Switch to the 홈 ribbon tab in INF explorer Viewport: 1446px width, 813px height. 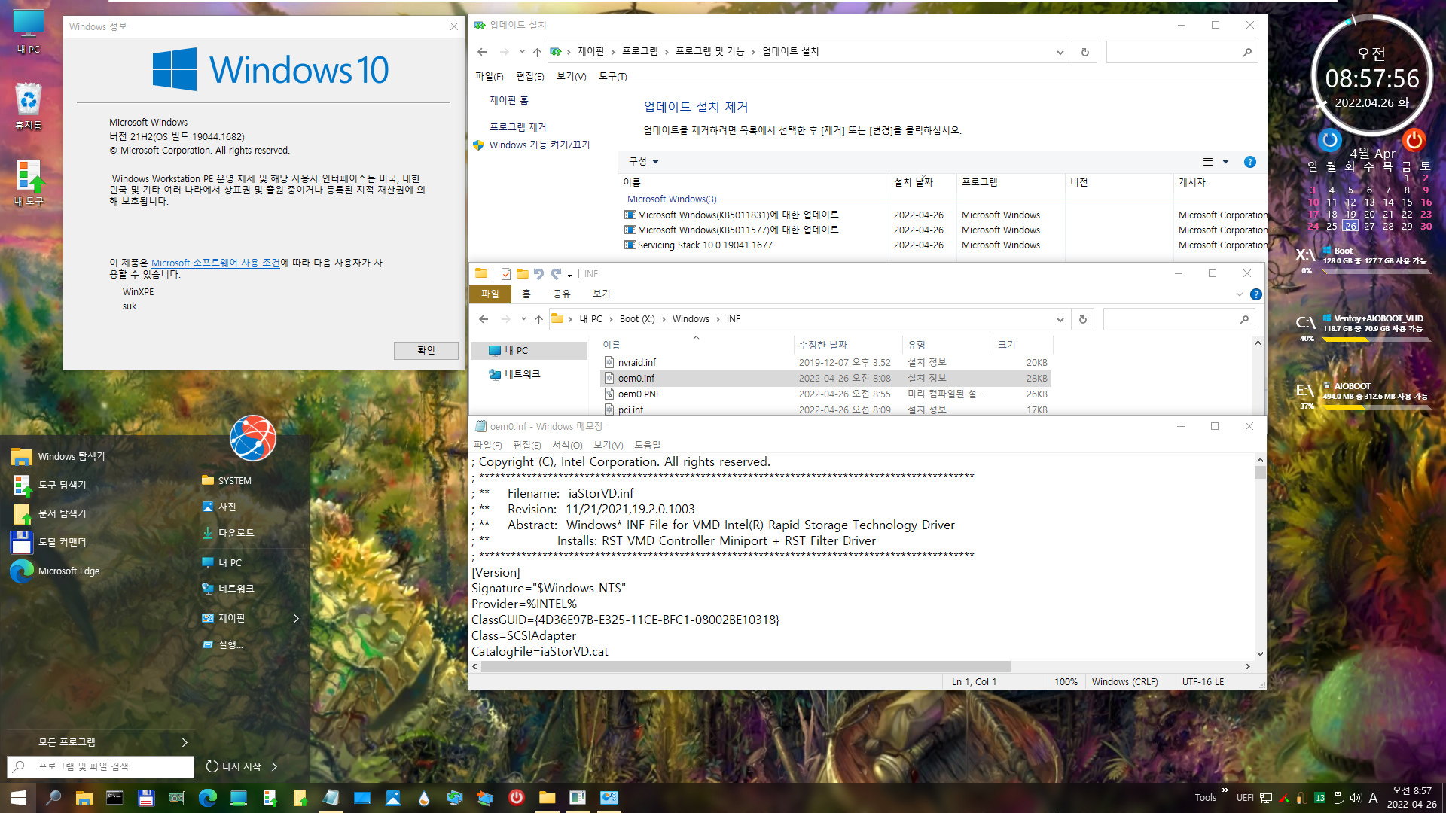point(526,294)
